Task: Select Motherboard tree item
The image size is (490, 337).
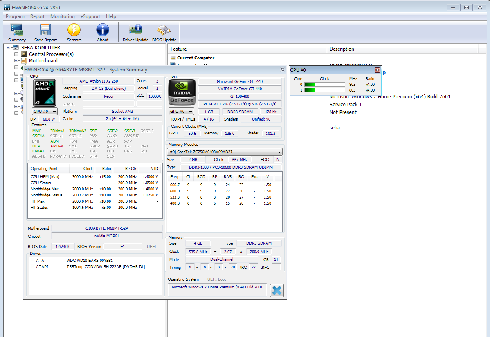Action: [x=43, y=61]
